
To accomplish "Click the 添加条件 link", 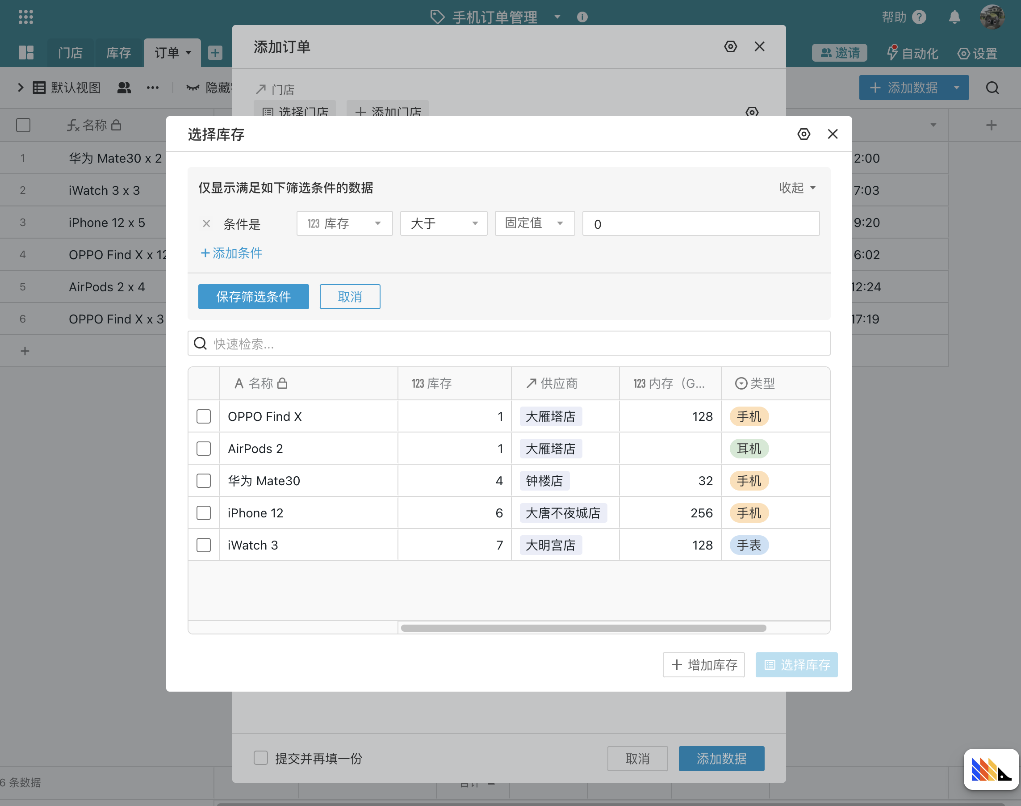I will coord(232,253).
